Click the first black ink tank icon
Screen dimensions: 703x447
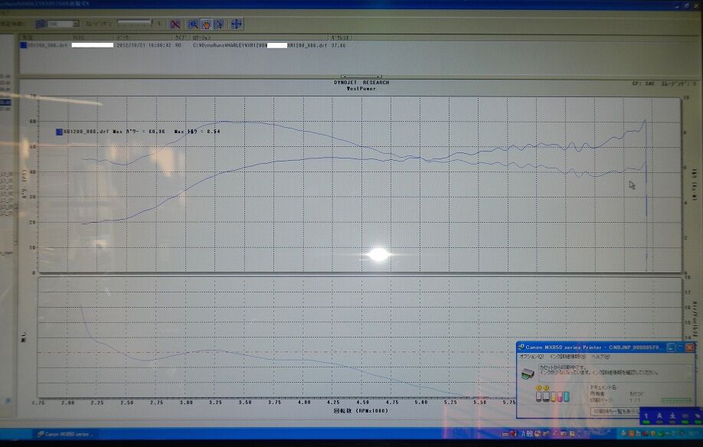539,396
